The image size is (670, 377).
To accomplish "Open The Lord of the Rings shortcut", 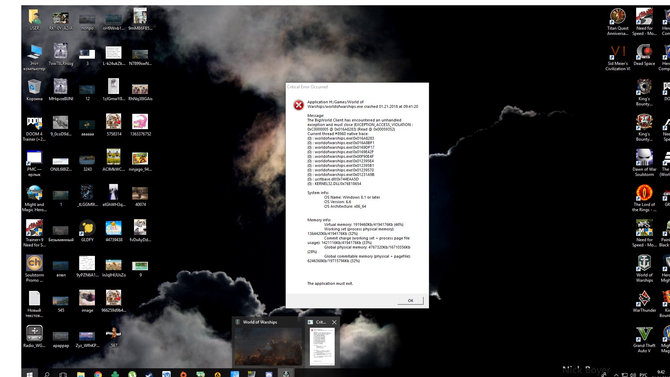I will pos(644,198).
